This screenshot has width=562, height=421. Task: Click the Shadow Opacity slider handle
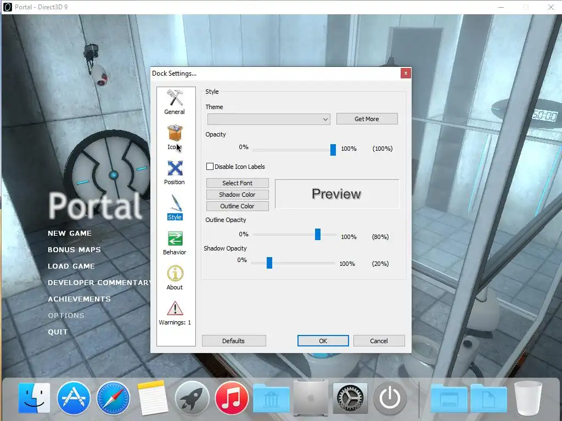coord(269,263)
